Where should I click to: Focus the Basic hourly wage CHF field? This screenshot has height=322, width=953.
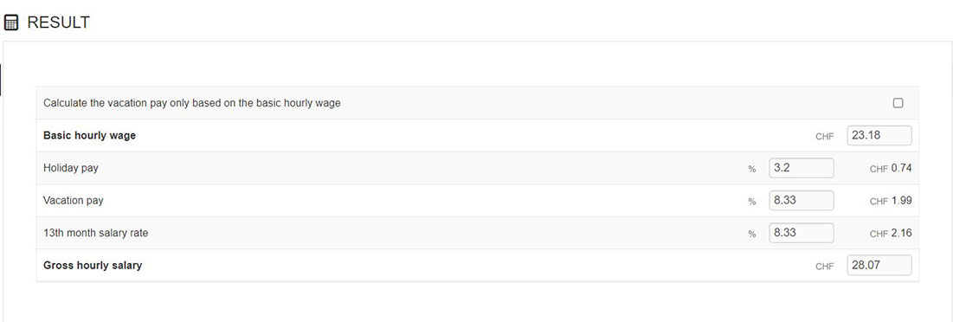[879, 136]
